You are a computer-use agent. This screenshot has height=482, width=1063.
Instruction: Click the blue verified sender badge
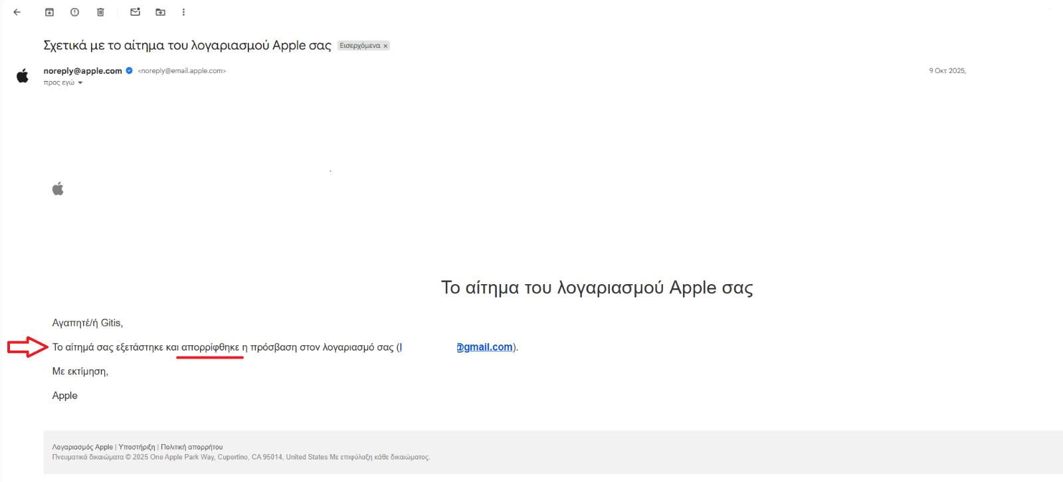[130, 70]
